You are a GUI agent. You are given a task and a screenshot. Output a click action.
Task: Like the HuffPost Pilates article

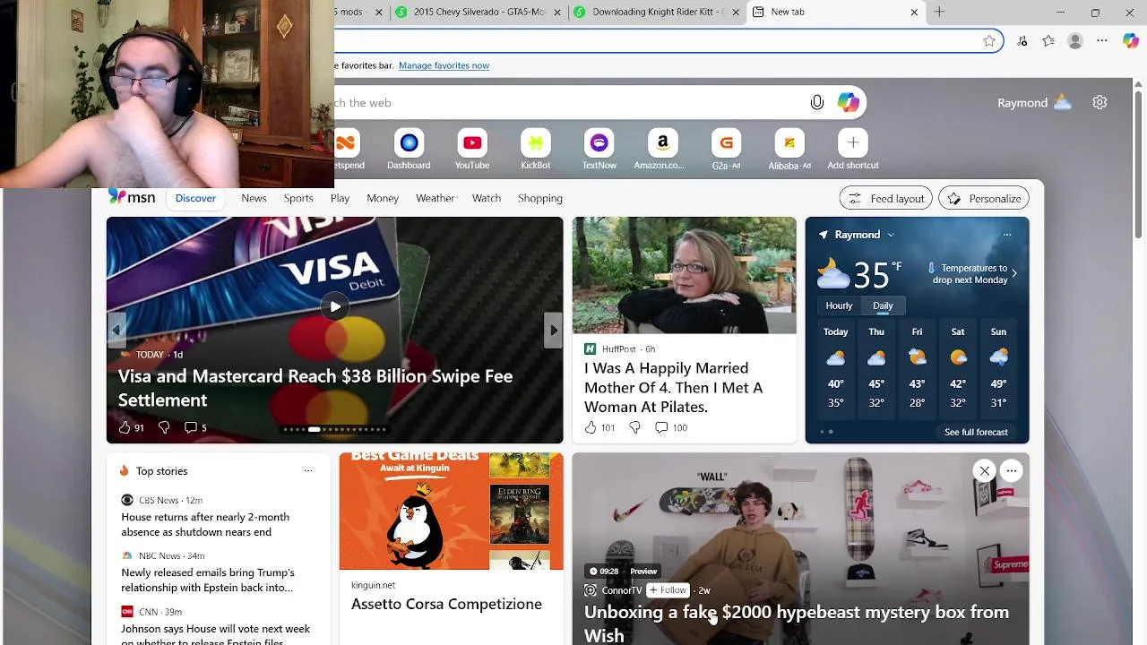[x=591, y=427]
